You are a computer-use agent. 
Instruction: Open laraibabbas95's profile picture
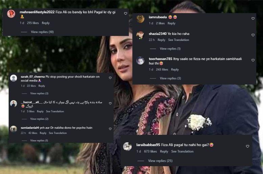pos(127,146)
